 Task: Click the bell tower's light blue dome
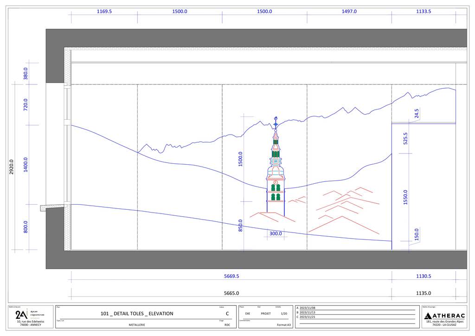point(276,173)
